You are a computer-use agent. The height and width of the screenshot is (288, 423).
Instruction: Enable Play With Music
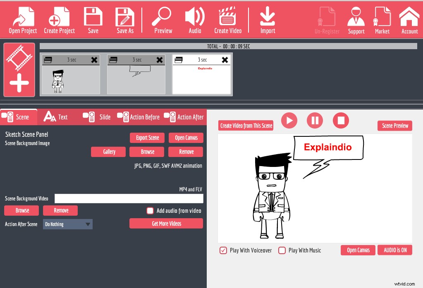[282, 250]
